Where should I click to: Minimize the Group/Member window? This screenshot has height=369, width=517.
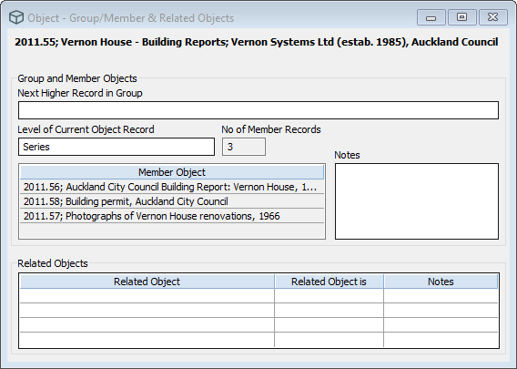pyautogui.click(x=431, y=17)
